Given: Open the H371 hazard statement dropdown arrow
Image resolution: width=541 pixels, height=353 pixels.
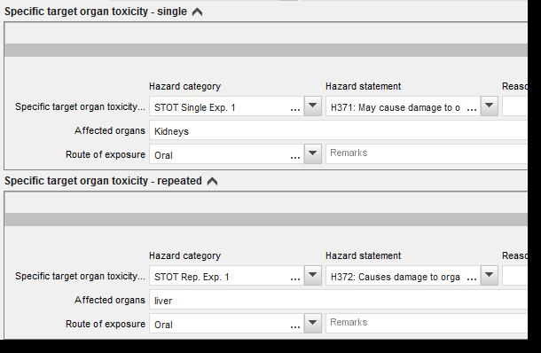Looking at the screenshot, I should pos(490,106).
